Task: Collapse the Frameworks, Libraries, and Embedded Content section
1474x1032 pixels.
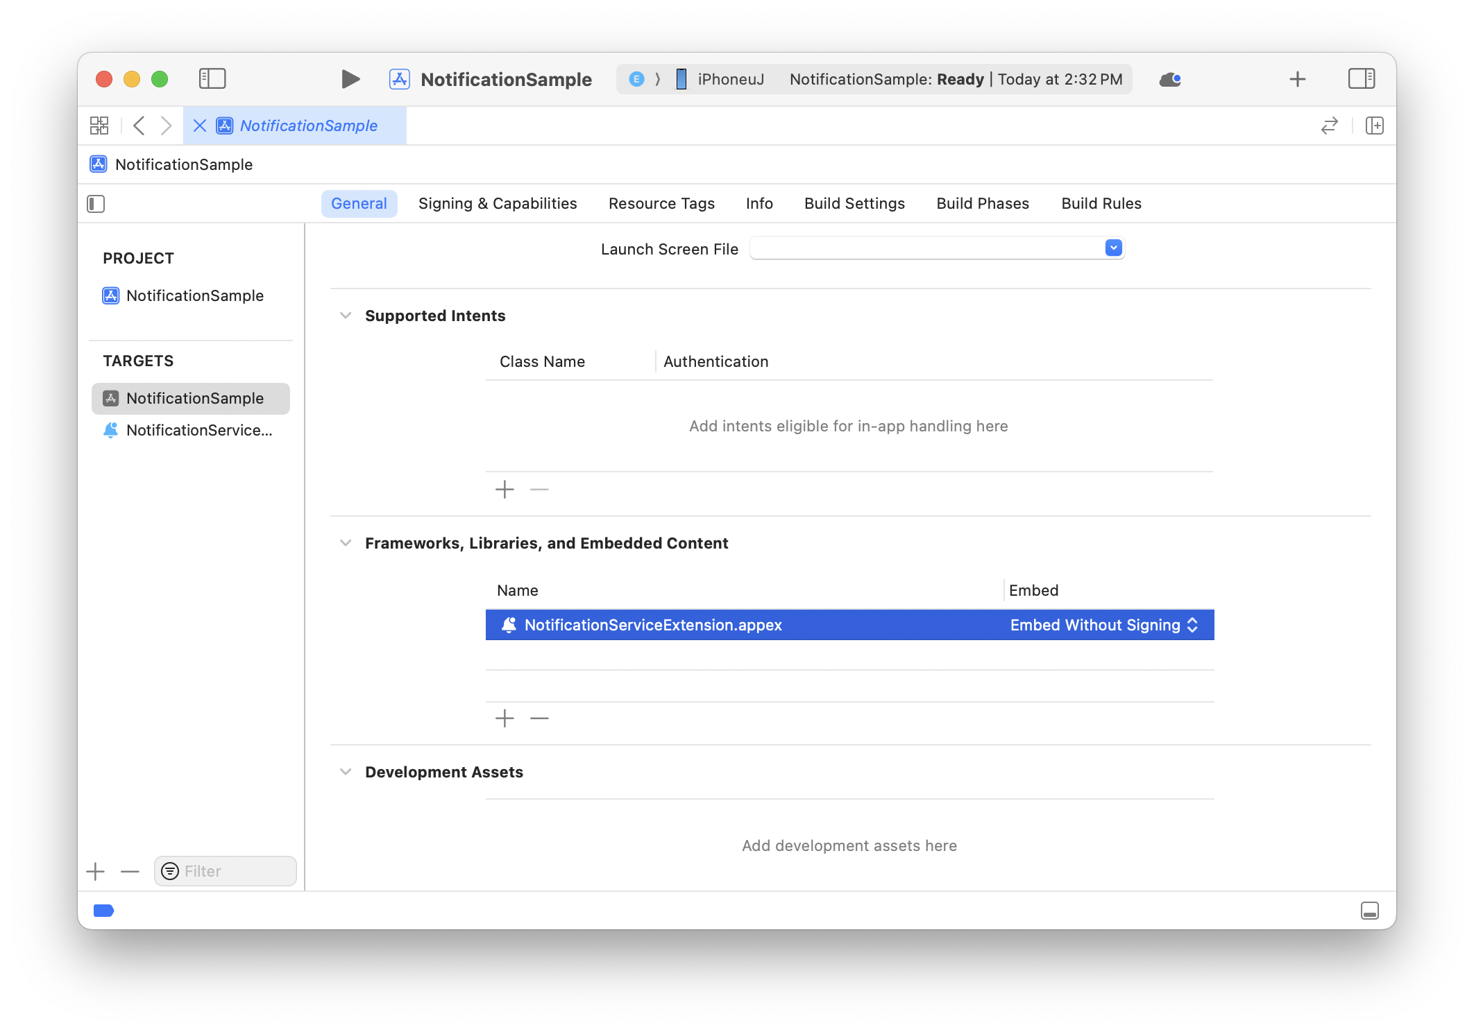Action: (346, 543)
